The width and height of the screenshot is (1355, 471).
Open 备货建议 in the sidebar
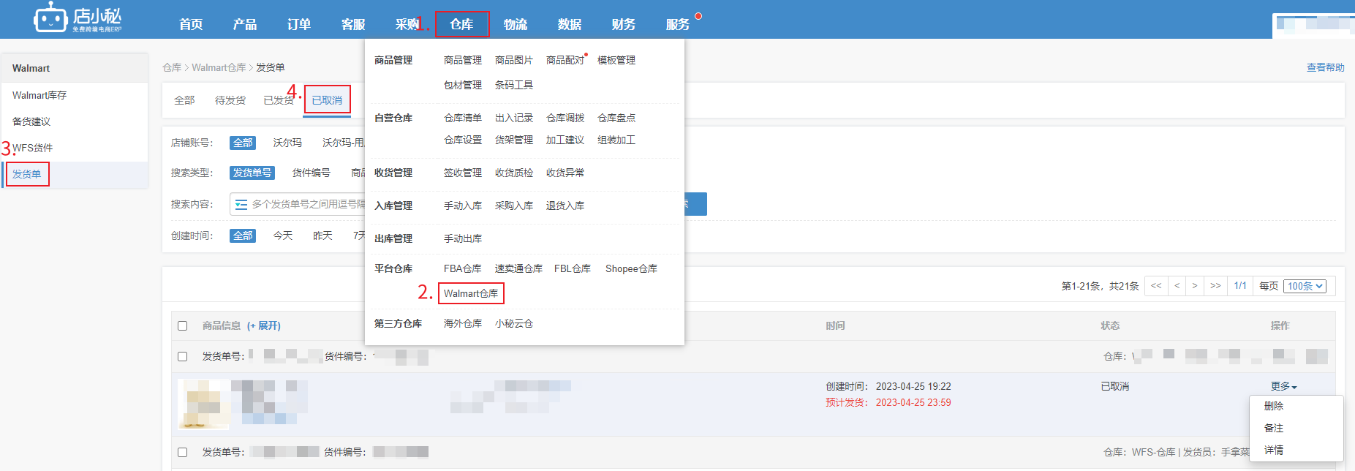coord(31,121)
